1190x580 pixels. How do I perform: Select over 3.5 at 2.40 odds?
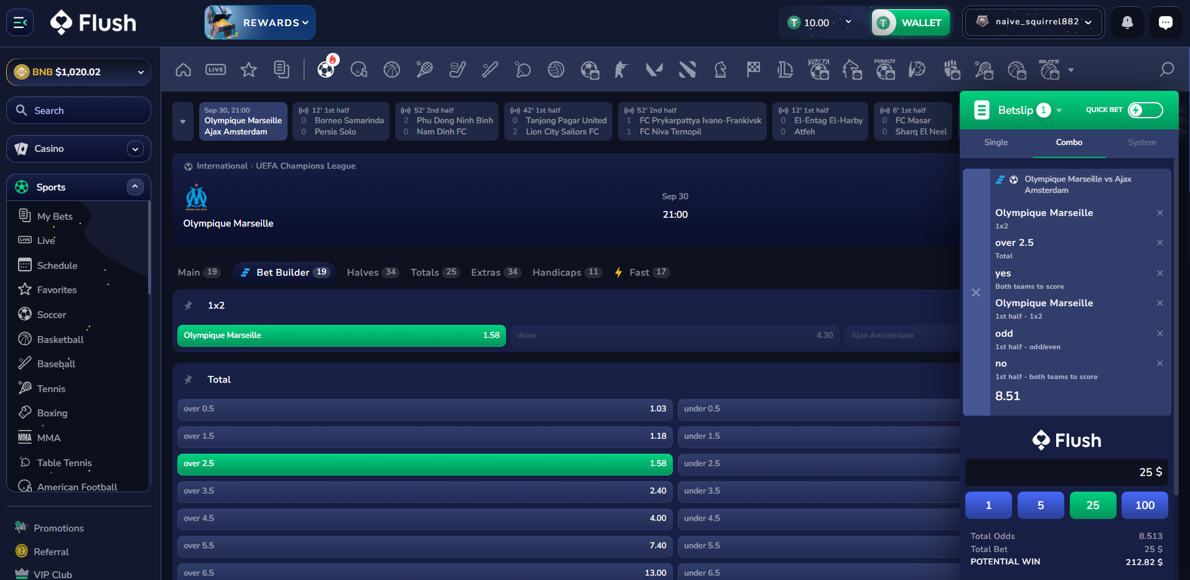(425, 491)
